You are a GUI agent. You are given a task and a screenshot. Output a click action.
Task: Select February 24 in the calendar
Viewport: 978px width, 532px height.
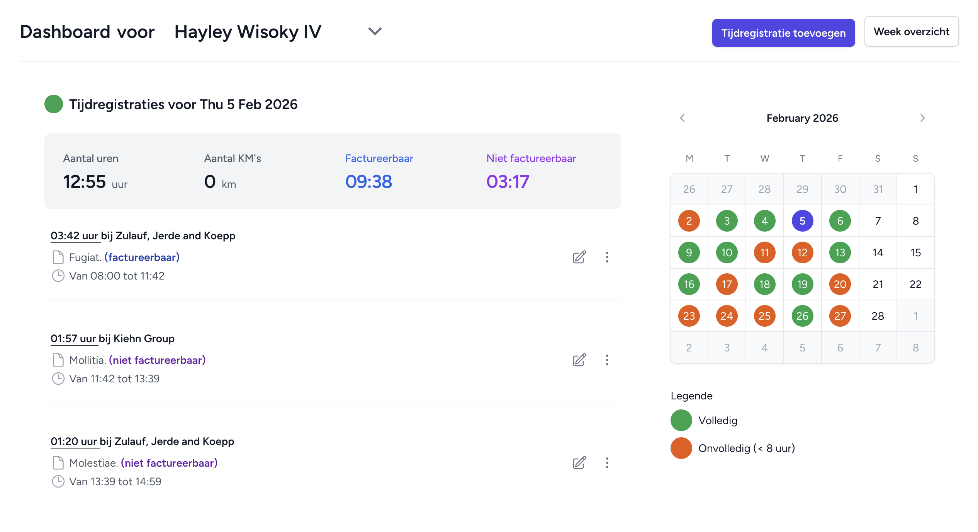coord(727,316)
